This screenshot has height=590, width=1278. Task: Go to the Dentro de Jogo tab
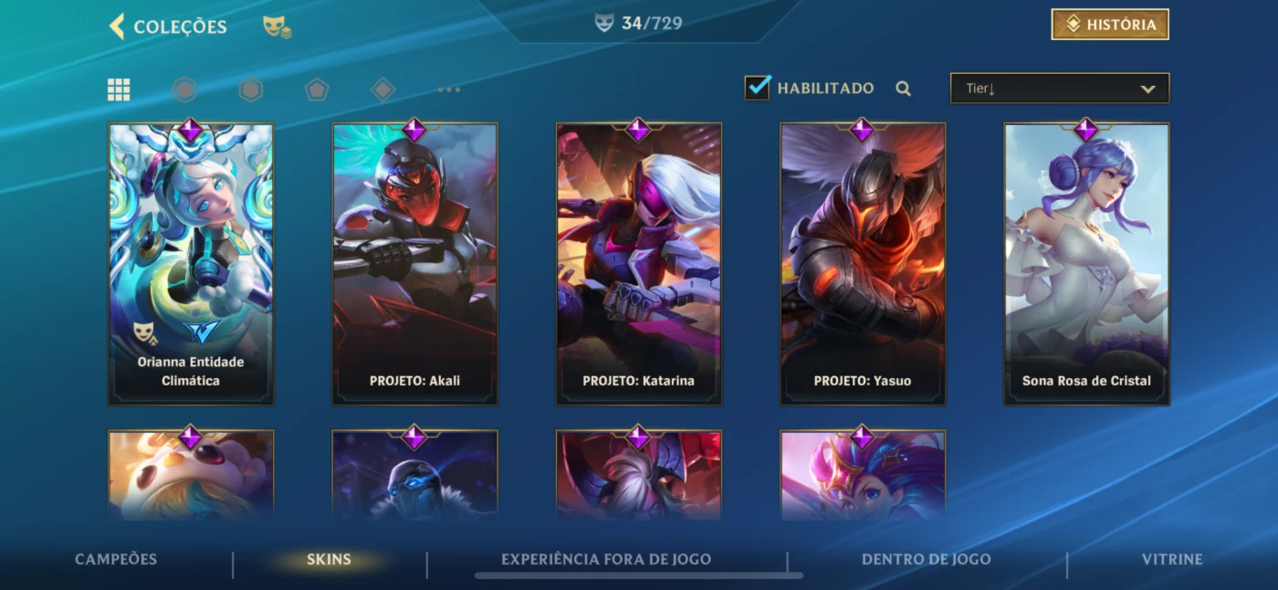[926, 559]
